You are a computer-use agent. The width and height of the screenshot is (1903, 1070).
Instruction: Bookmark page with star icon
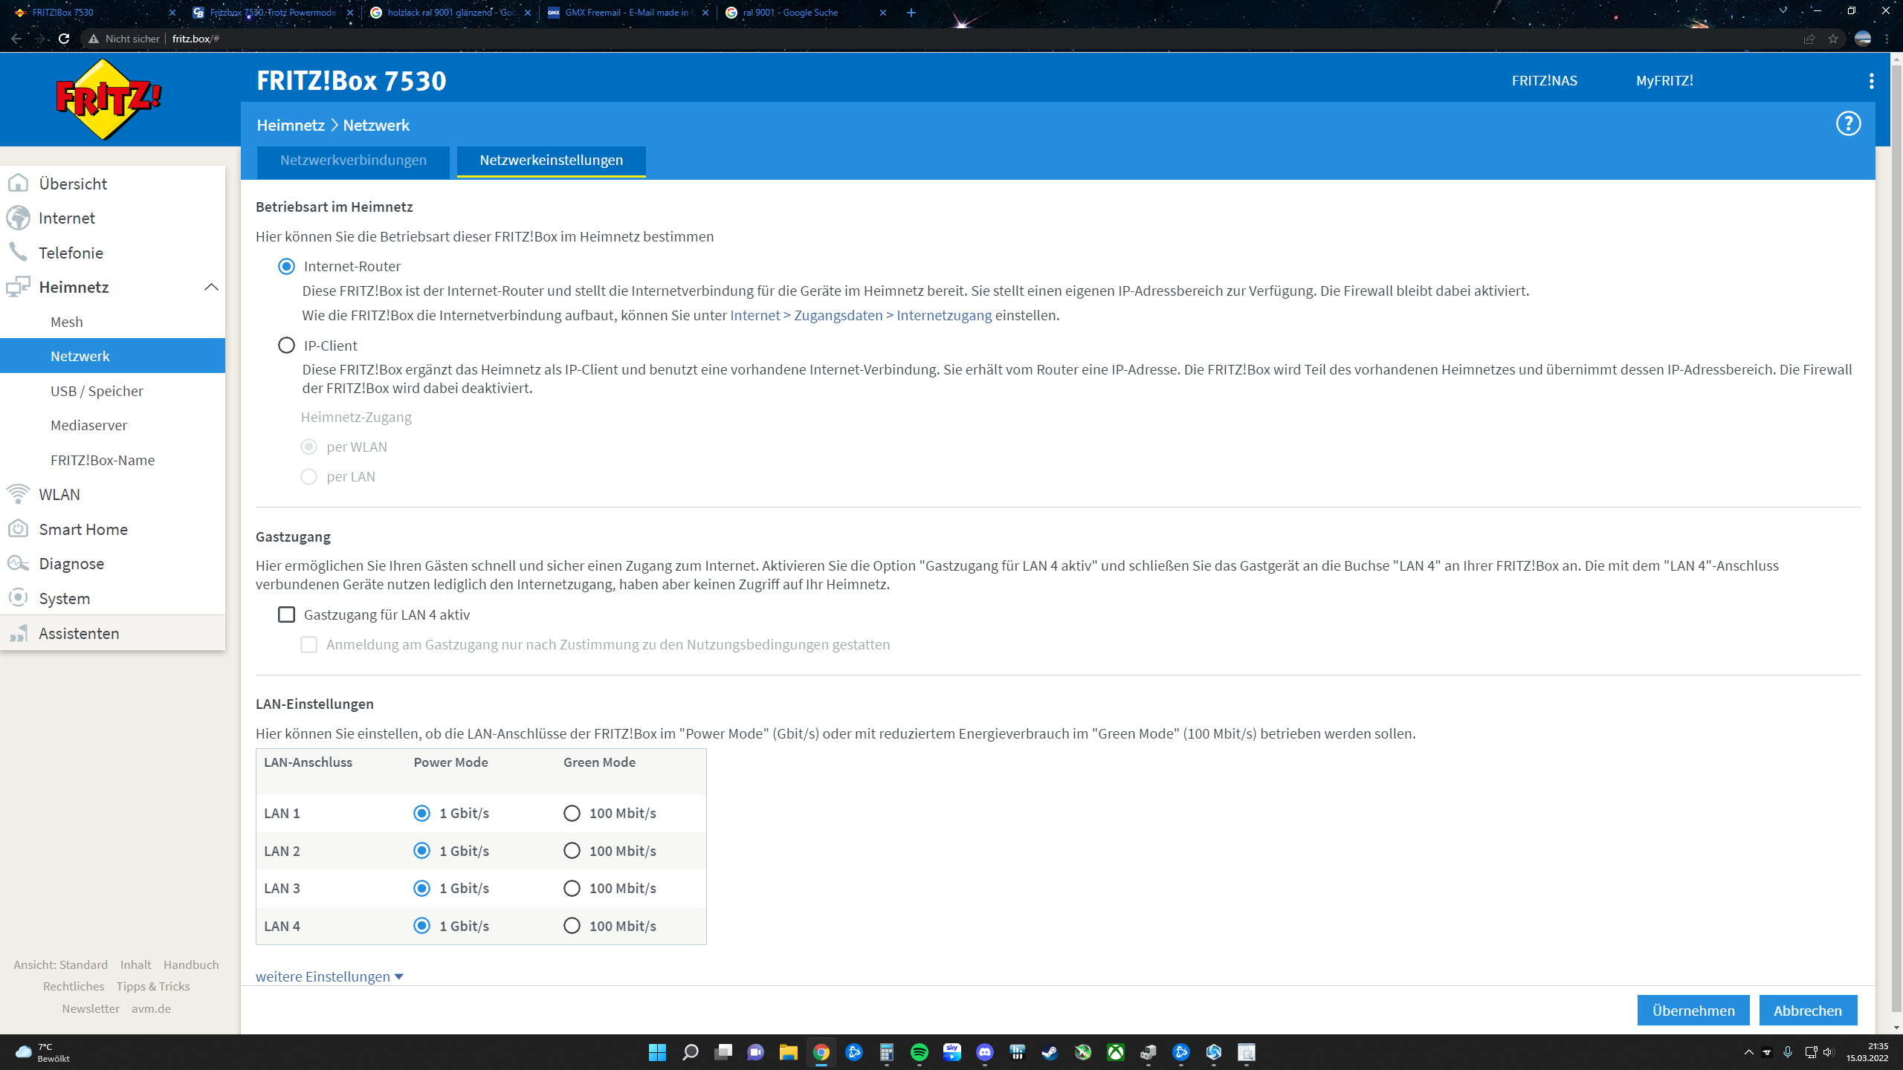point(1833,39)
